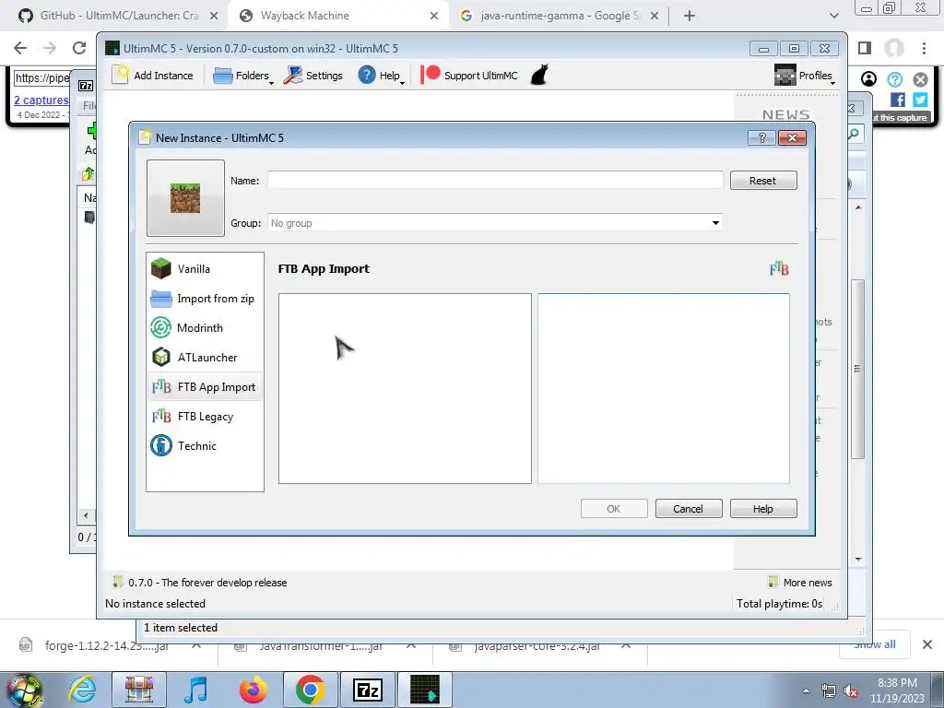Select Technic modpack source
The width and height of the screenshot is (944, 708).
coord(205,445)
